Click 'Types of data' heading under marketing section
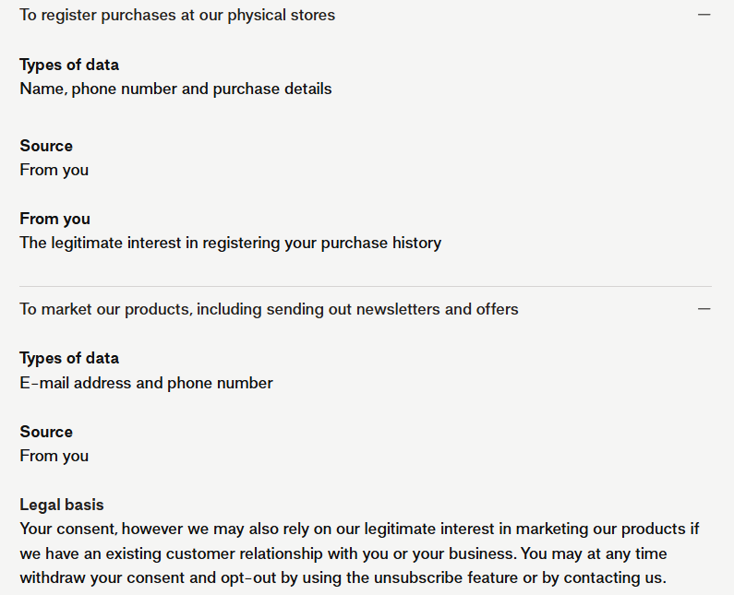The height and width of the screenshot is (595, 734). pos(69,358)
